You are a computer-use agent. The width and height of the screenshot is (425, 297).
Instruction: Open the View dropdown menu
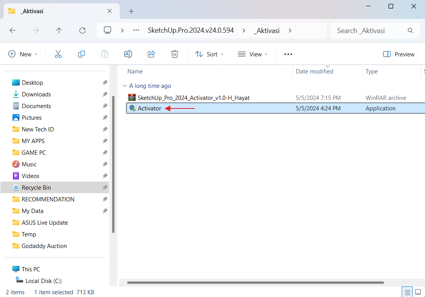[253, 54]
